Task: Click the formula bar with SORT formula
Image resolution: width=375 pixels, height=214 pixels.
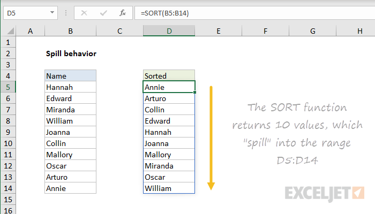Action: click(x=254, y=13)
